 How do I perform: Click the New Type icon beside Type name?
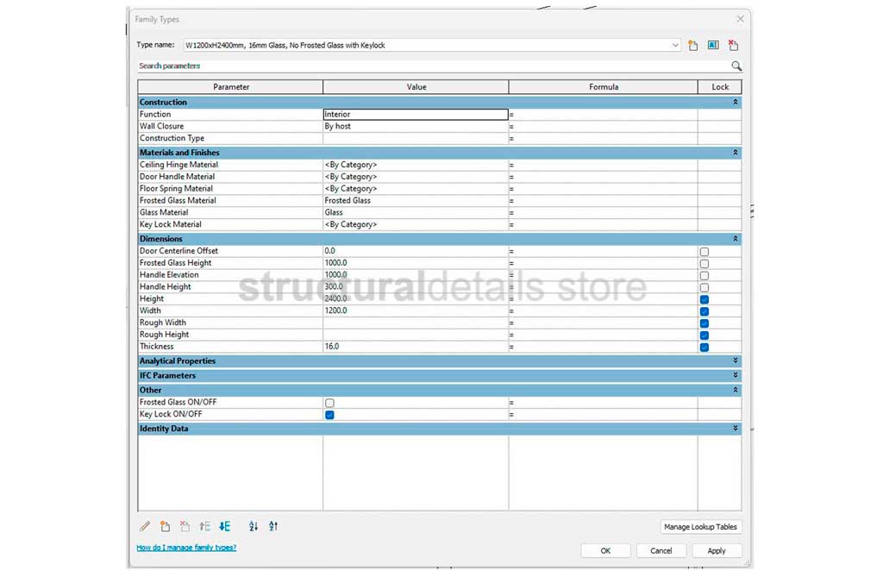point(692,45)
